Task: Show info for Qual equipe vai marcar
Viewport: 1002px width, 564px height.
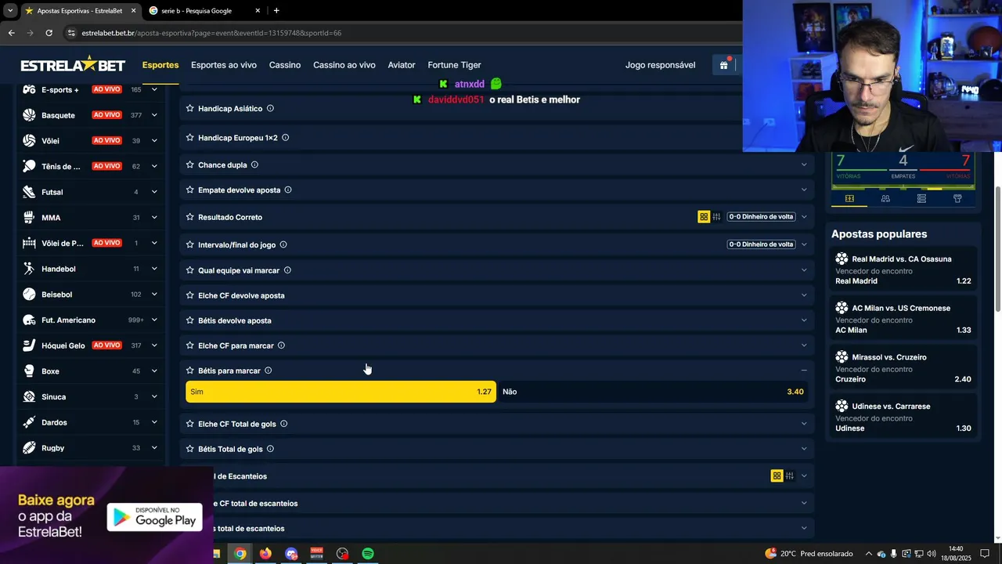Action: (x=287, y=270)
